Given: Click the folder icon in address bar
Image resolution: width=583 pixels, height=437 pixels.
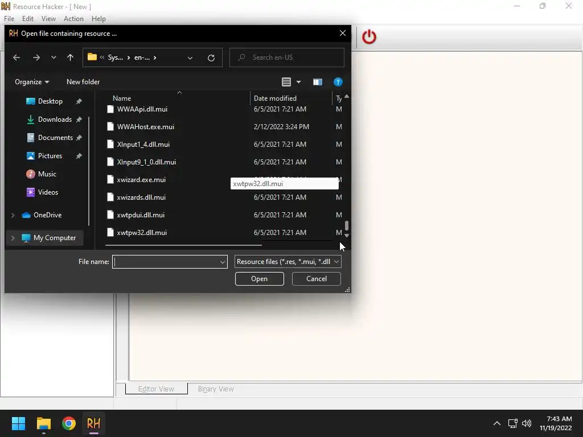Looking at the screenshot, I should click(x=92, y=57).
